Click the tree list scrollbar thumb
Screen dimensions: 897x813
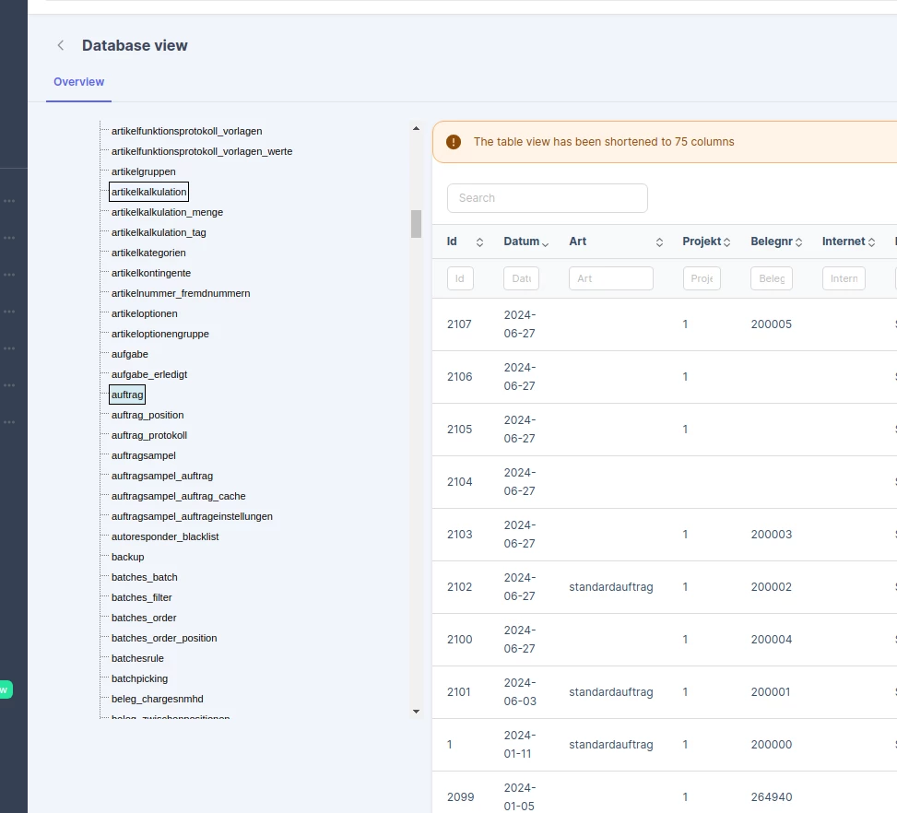(x=416, y=224)
